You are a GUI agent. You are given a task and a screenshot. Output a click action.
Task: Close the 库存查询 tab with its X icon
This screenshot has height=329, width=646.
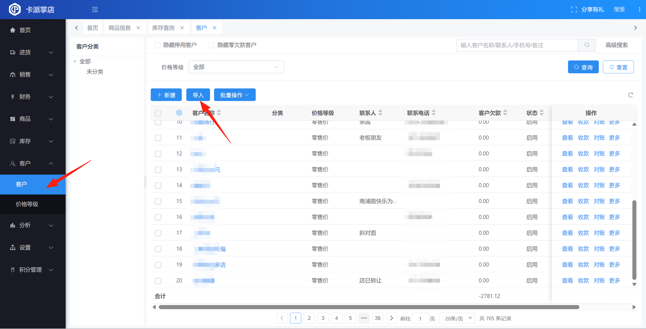click(182, 28)
